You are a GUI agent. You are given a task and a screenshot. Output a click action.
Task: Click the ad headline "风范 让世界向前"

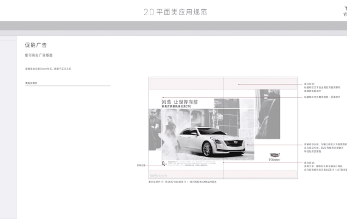click(x=180, y=102)
